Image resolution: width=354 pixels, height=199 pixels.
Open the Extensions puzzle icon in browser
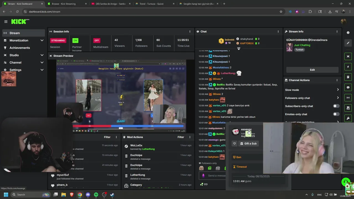(x=310, y=12)
